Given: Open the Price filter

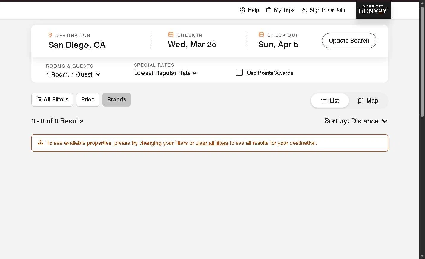Looking at the screenshot, I should pos(88,100).
